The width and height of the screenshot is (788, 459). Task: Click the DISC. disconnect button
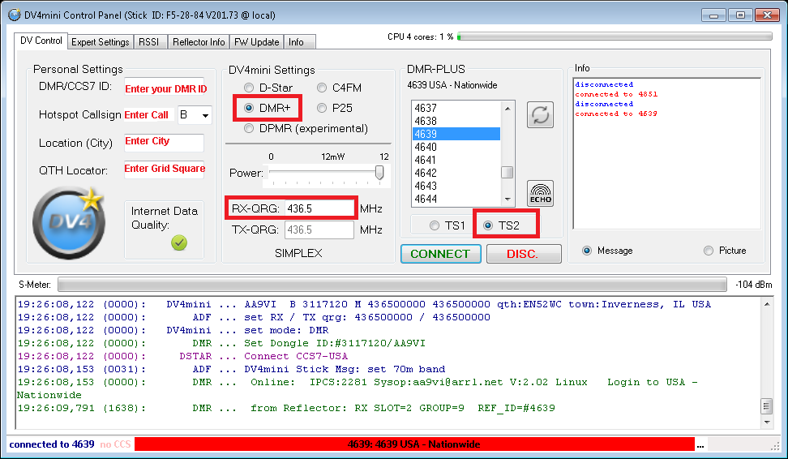[524, 254]
